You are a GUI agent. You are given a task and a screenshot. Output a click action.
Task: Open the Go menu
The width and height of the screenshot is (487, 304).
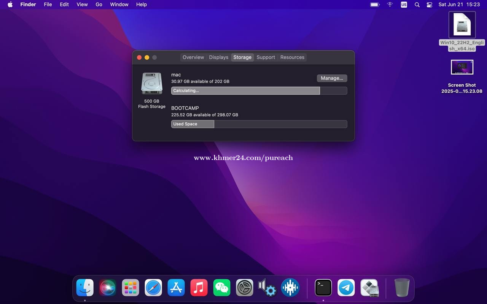(99, 5)
